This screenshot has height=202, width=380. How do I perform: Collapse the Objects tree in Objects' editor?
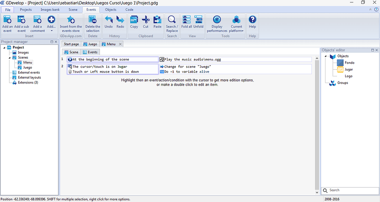pos(325,56)
